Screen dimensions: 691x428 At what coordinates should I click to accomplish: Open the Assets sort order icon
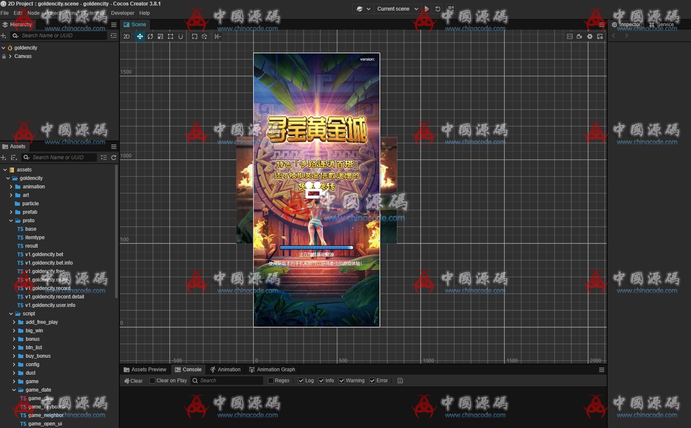coord(14,157)
